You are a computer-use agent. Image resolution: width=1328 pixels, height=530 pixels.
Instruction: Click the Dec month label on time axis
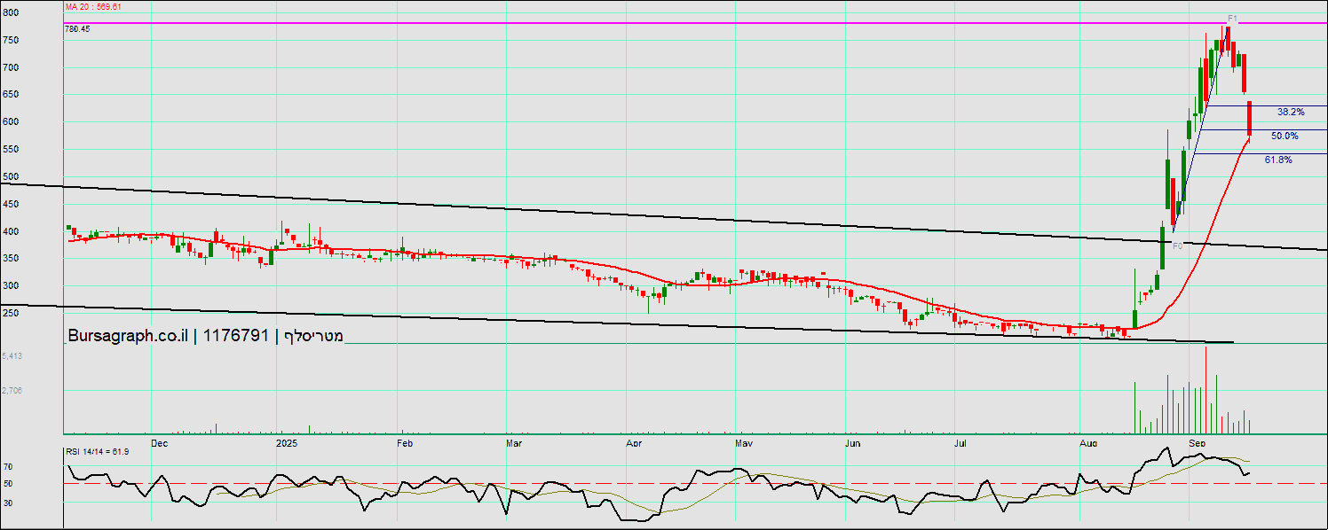click(160, 441)
